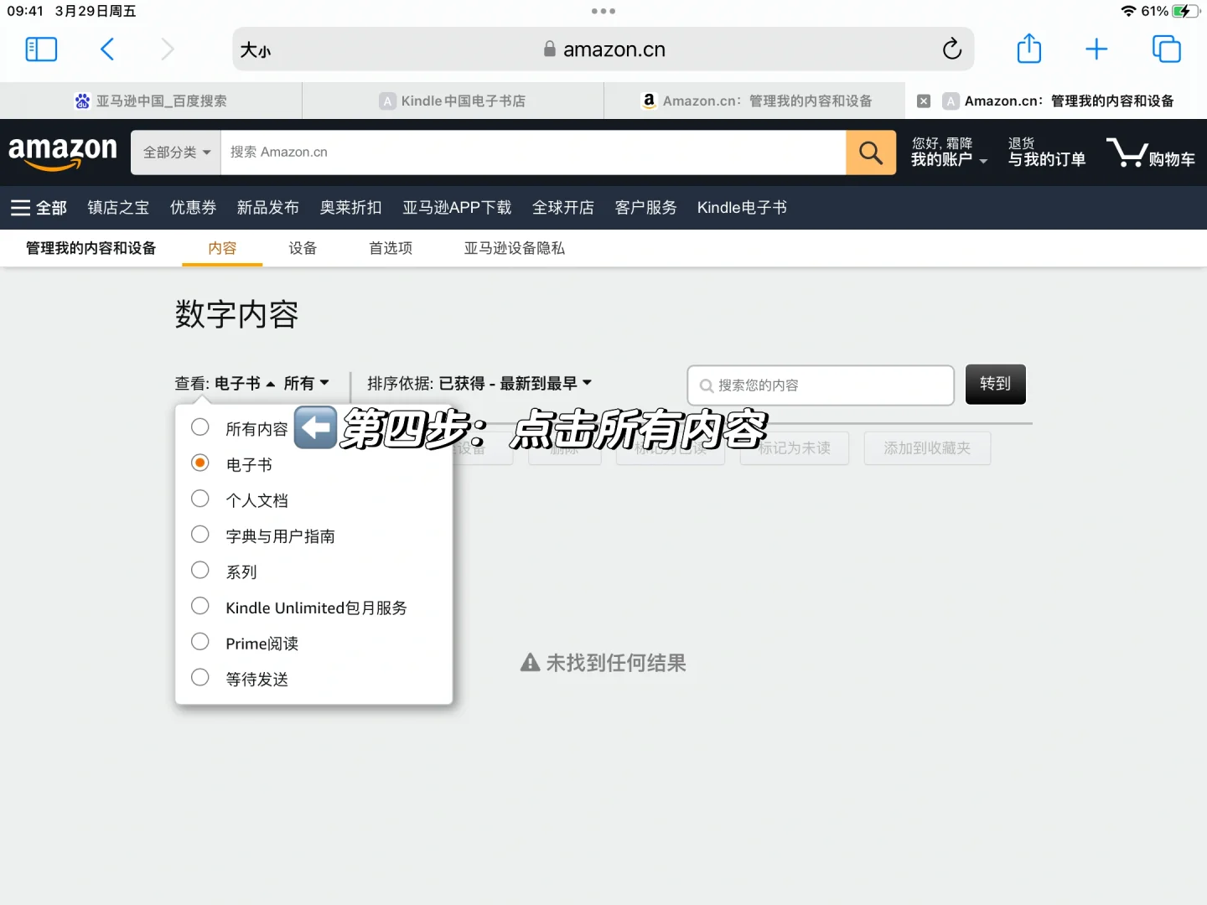Switch to the inactive Amazon.cn 管理我的内容和设备 tab
The height and width of the screenshot is (905, 1207).
pos(754,101)
